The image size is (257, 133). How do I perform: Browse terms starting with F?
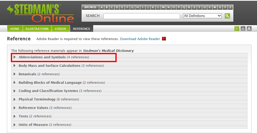[127, 7]
